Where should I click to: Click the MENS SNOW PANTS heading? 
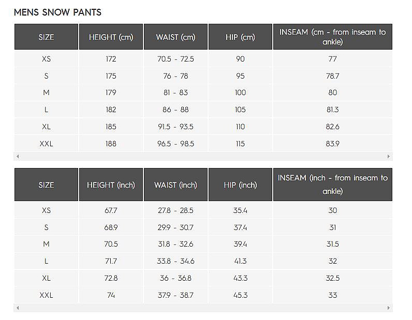pyautogui.click(x=57, y=12)
